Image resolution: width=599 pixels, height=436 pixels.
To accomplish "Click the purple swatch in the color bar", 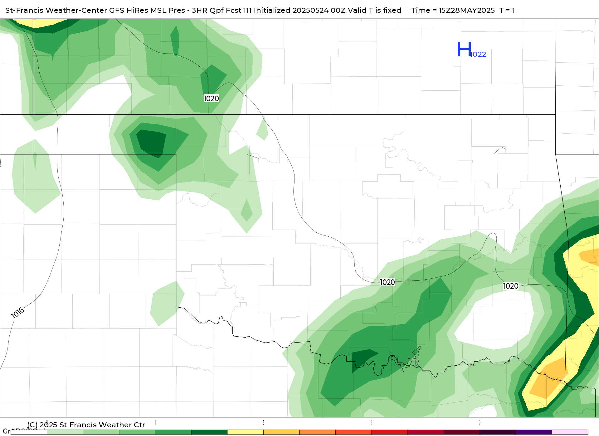I will [534, 432].
